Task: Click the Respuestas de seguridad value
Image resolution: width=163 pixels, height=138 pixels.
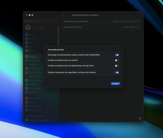Action: coord(124,21)
